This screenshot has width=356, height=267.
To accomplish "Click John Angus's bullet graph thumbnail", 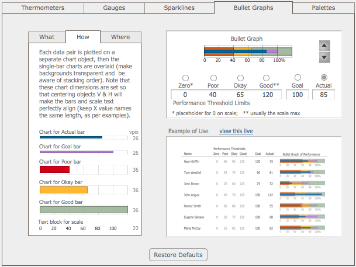I will point(302,195).
